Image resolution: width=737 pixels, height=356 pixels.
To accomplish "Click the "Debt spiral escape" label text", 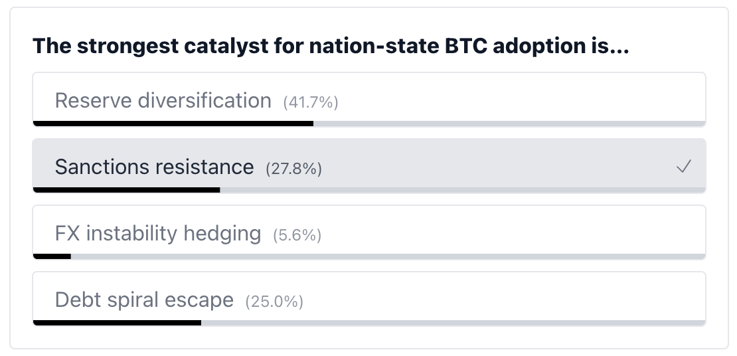I will (x=144, y=300).
